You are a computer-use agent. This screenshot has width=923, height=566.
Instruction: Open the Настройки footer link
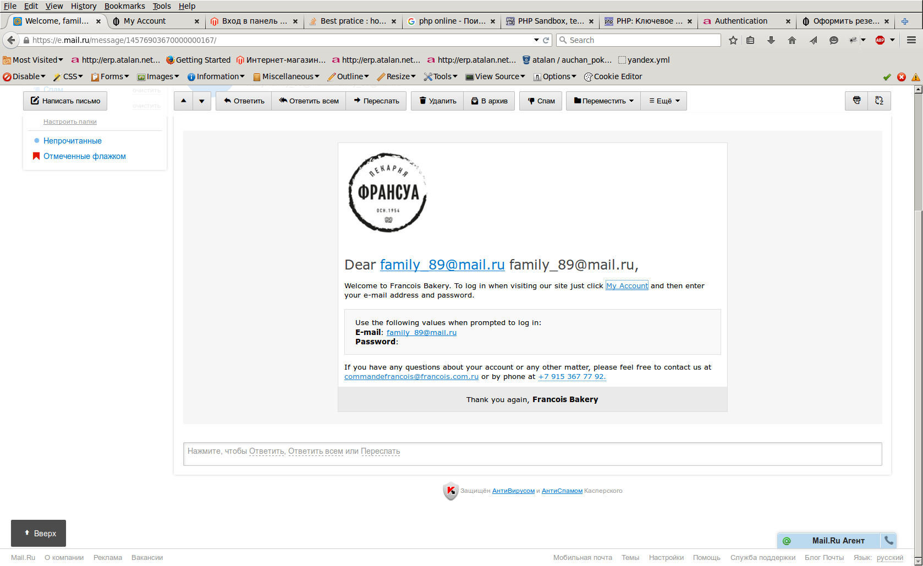point(666,557)
